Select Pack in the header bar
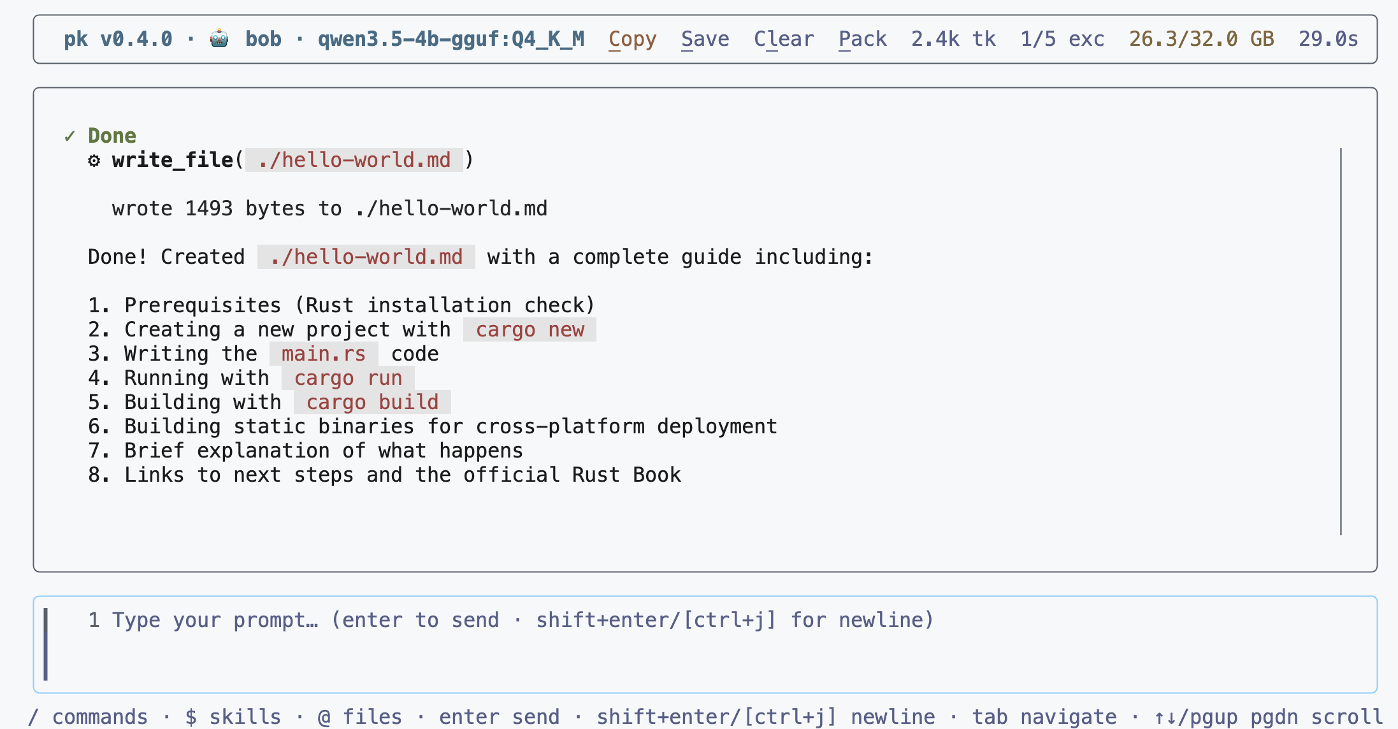1398x729 pixels. point(862,39)
